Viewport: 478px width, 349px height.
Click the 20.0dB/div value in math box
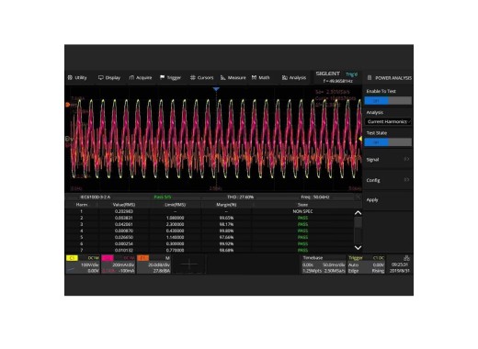159,265
